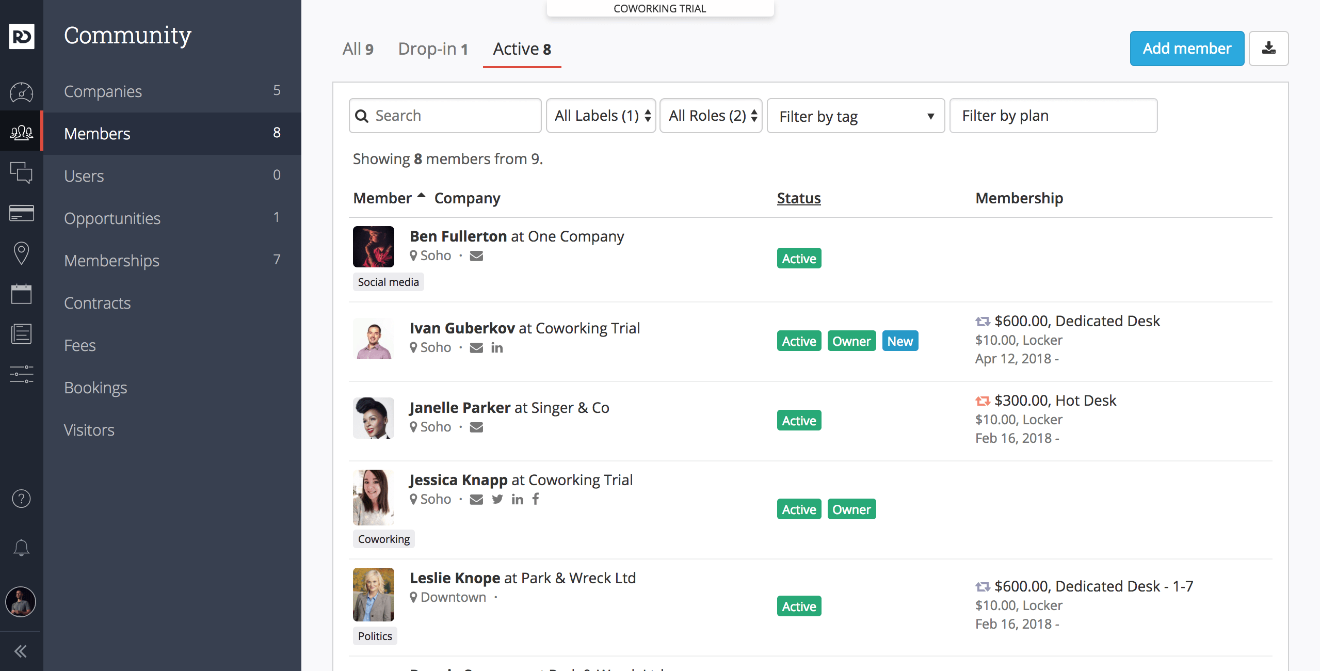Click the Owner label on Jessica Knapp

click(x=851, y=509)
